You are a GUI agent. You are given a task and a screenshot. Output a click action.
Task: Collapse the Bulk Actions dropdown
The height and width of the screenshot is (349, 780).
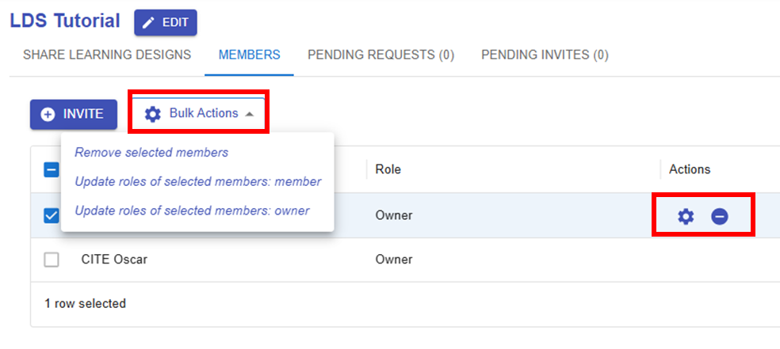click(200, 114)
